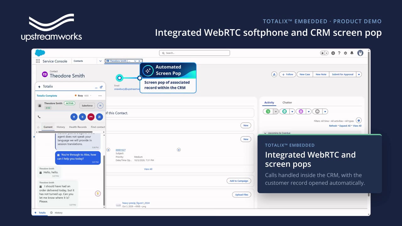The height and width of the screenshot is (226, 402).
Task: Open the dialpad phone icon in Totalix
Action: coord(39,117)
